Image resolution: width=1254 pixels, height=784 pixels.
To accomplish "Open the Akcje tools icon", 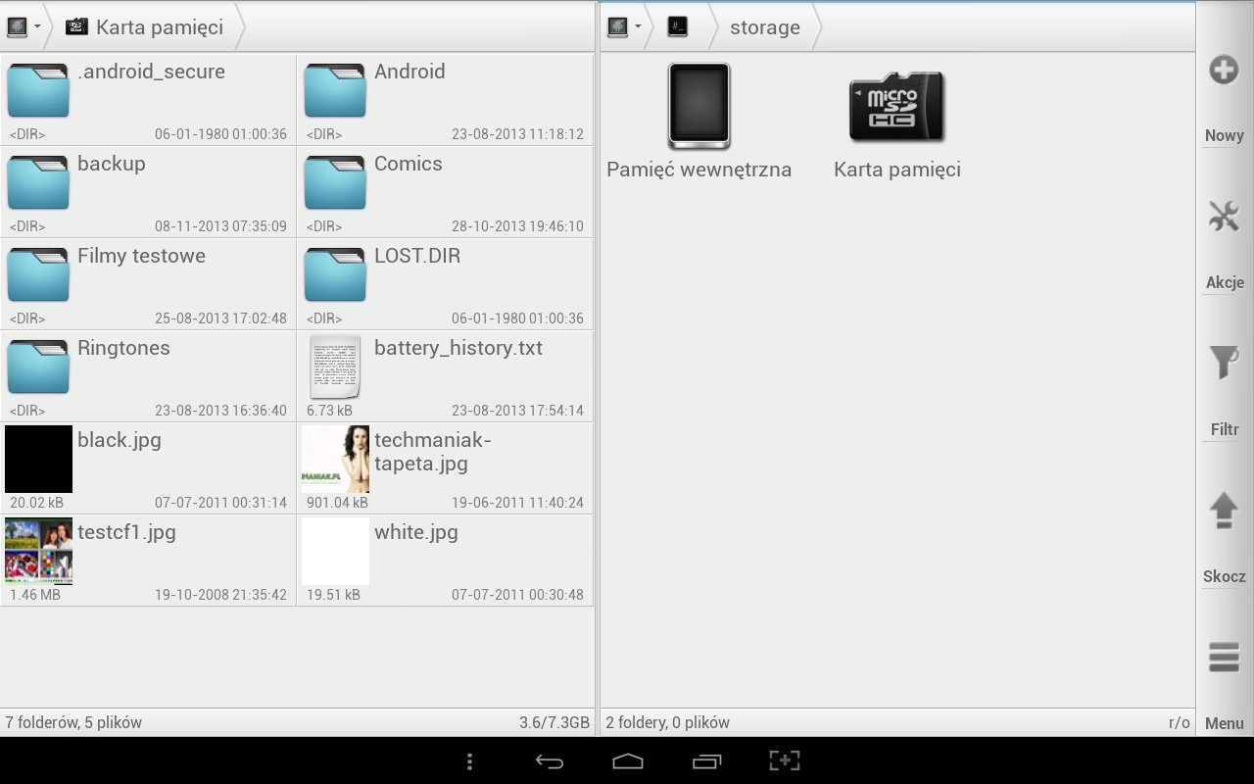I will click(x=1224, y=217).
